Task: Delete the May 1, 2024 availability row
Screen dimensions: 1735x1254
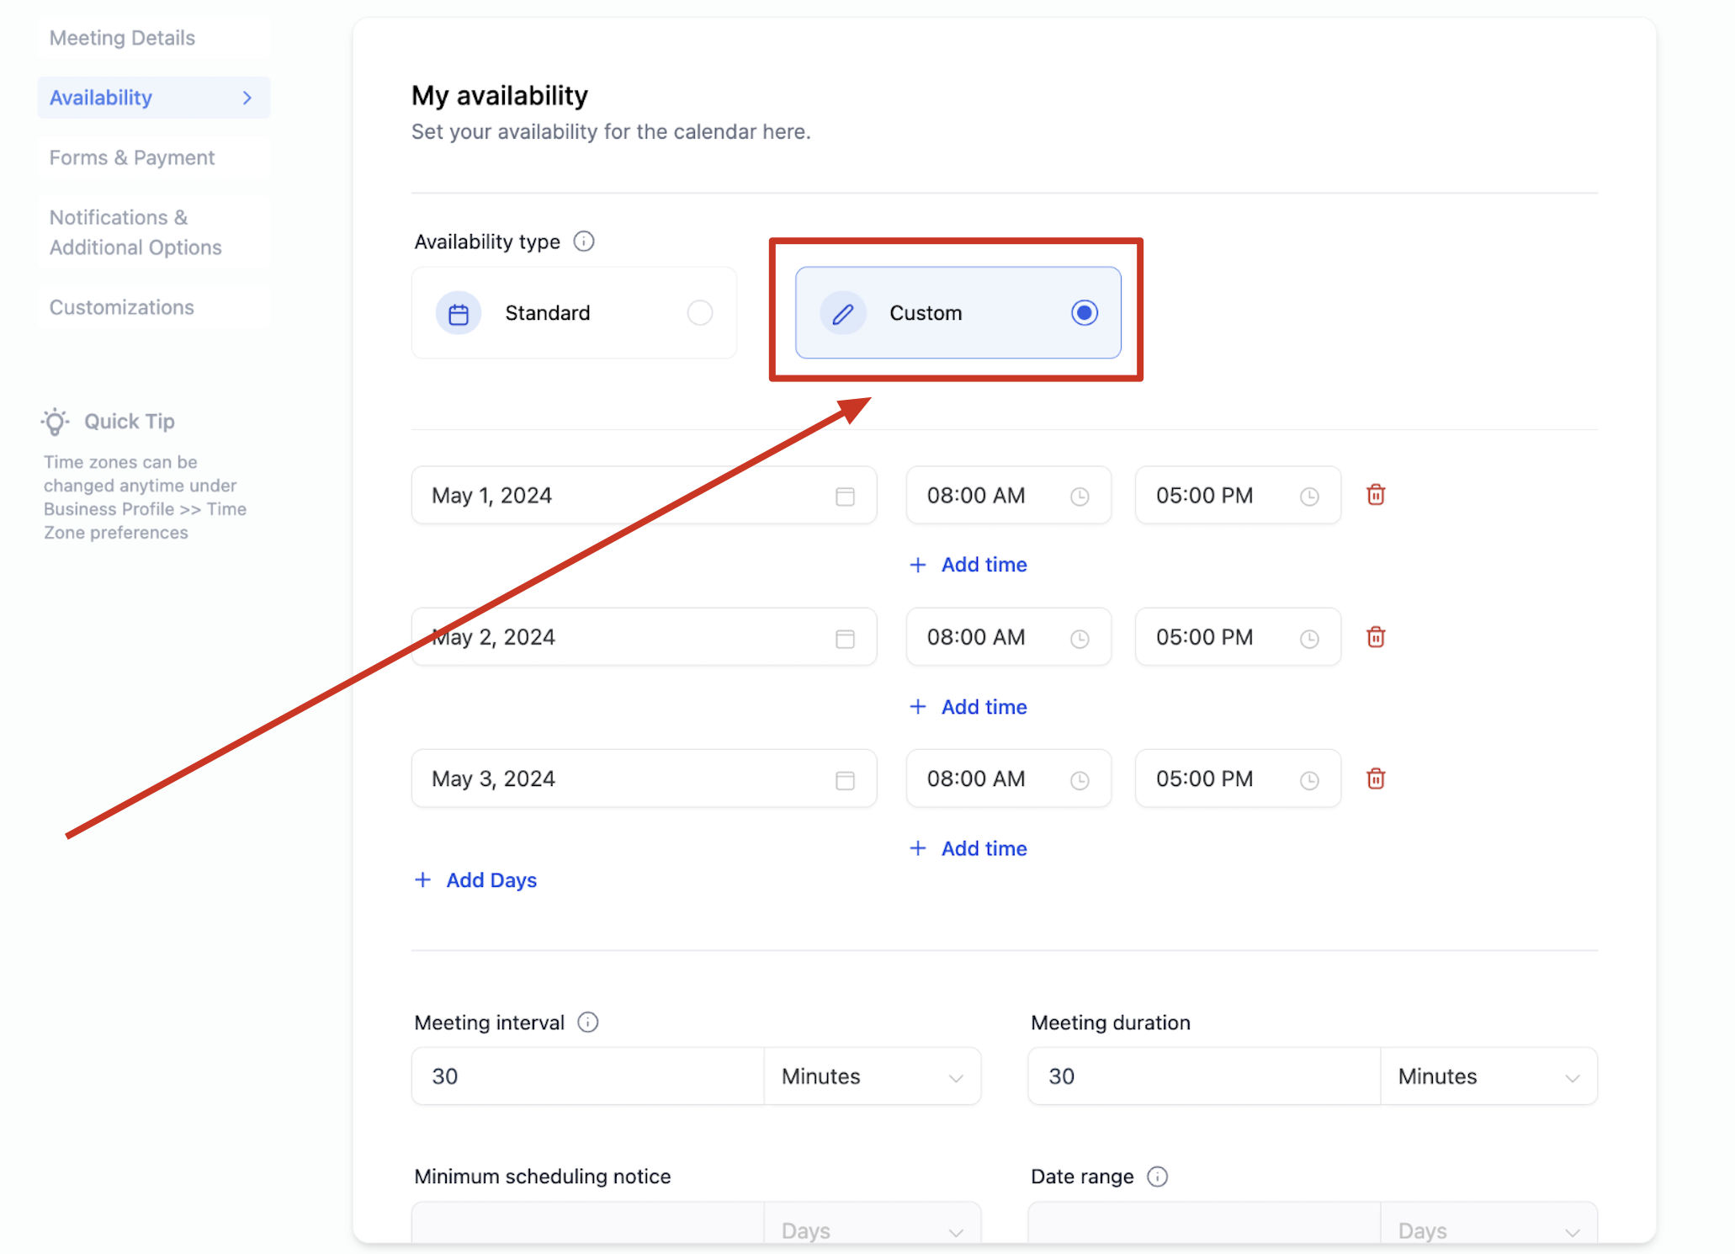Action: pyautogui.click(x=1376, y=495)
